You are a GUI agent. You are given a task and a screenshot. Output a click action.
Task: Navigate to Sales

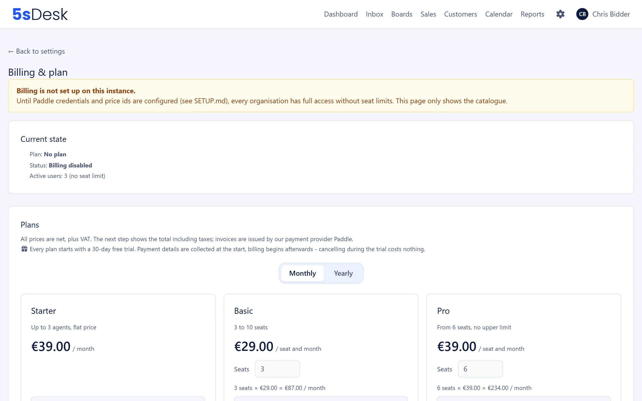(x=428, y=14)
